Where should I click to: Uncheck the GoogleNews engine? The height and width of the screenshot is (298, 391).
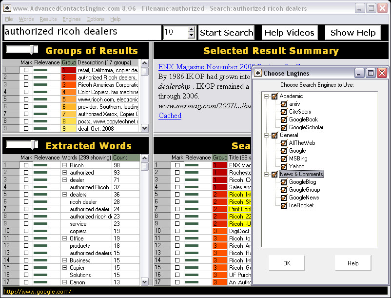coord(284,198)
